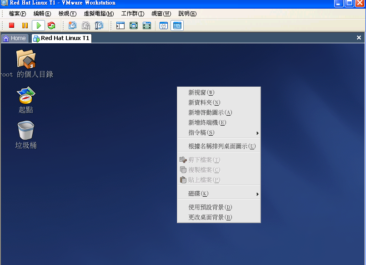Click the grayed 貼上檔案(P) entry
The width and height of the screenshot is (366, 265).
[x=219, y=180]
